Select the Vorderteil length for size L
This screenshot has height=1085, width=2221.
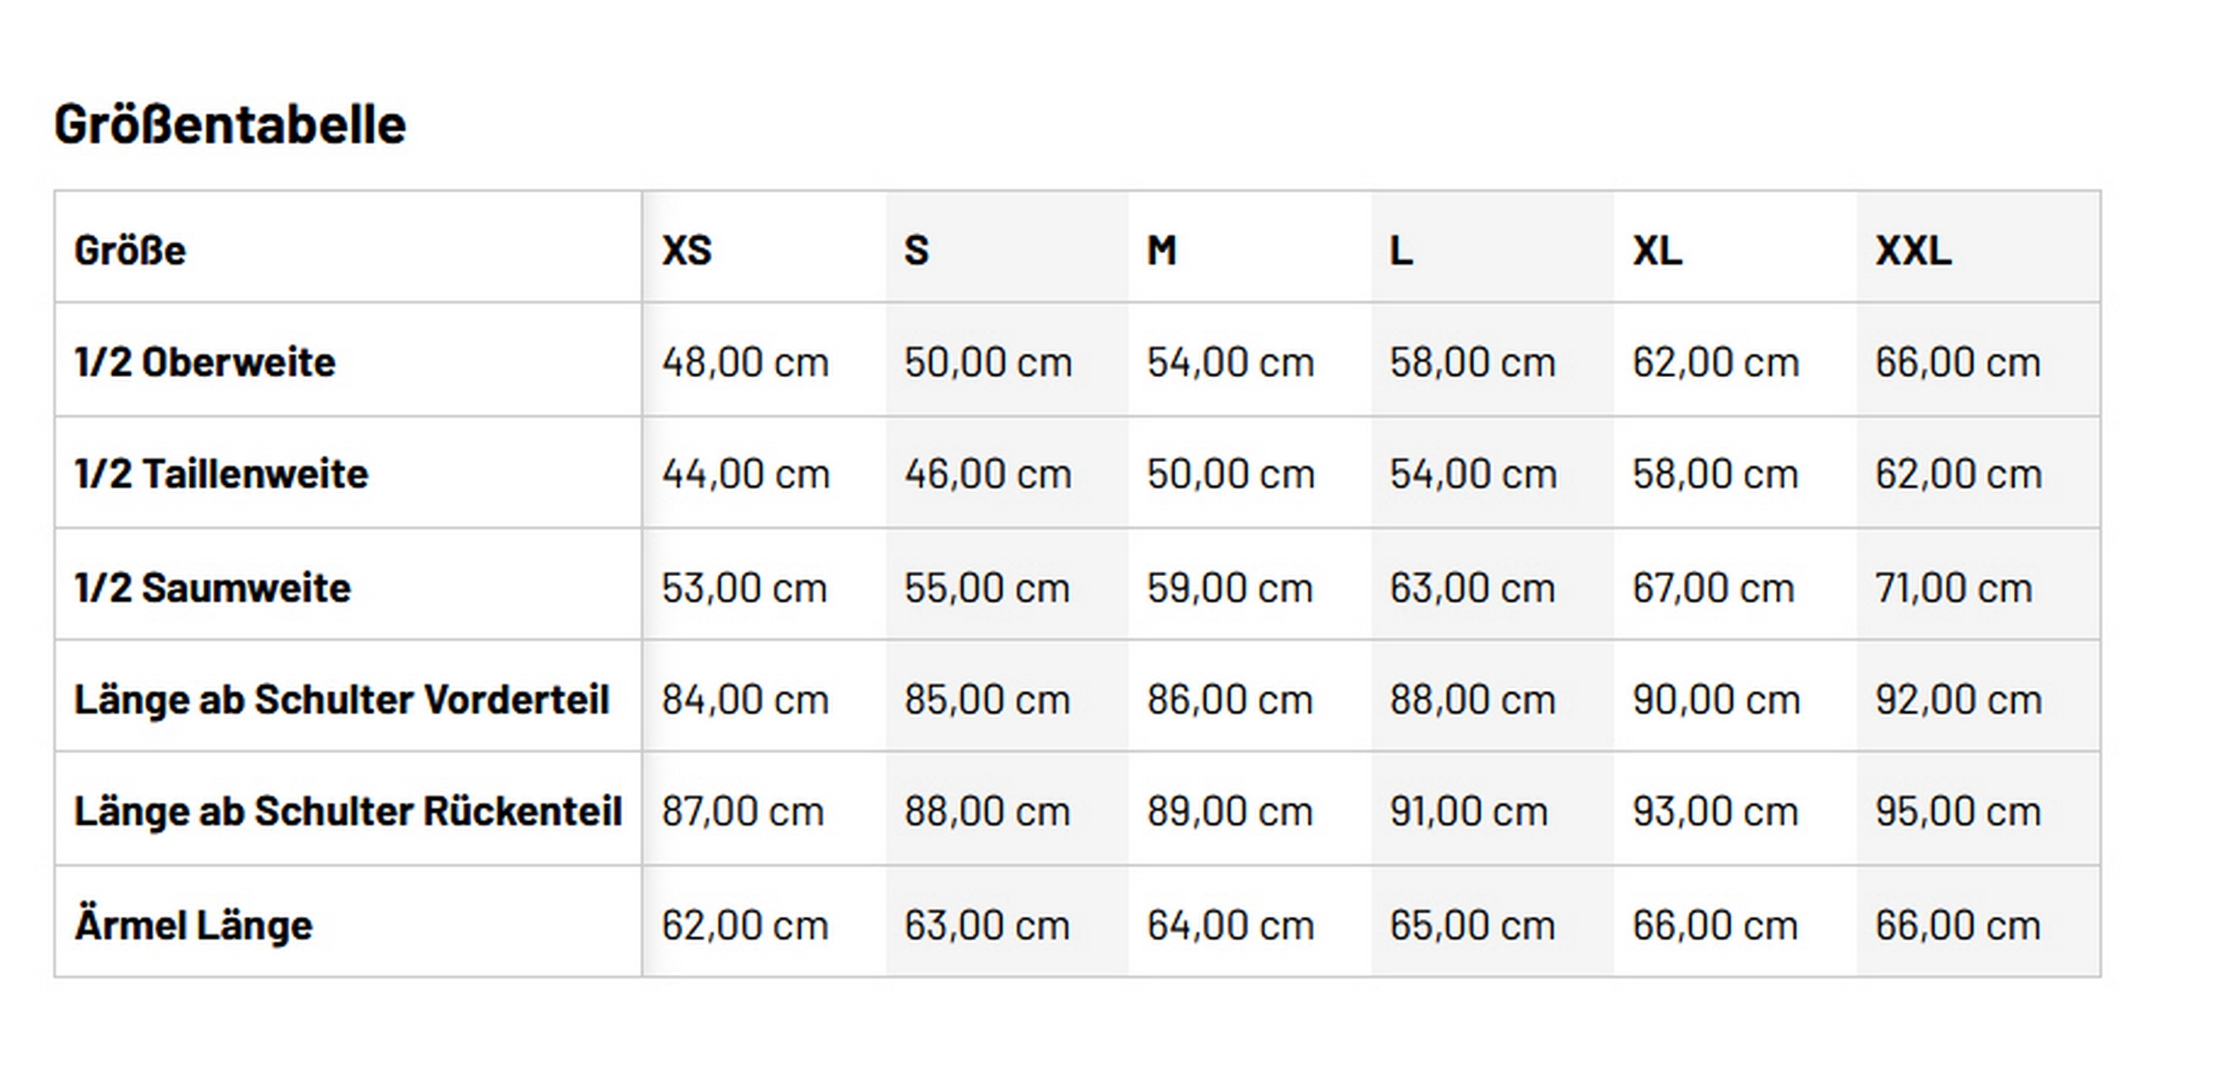pyautogui.click(x=1472, y=700)
